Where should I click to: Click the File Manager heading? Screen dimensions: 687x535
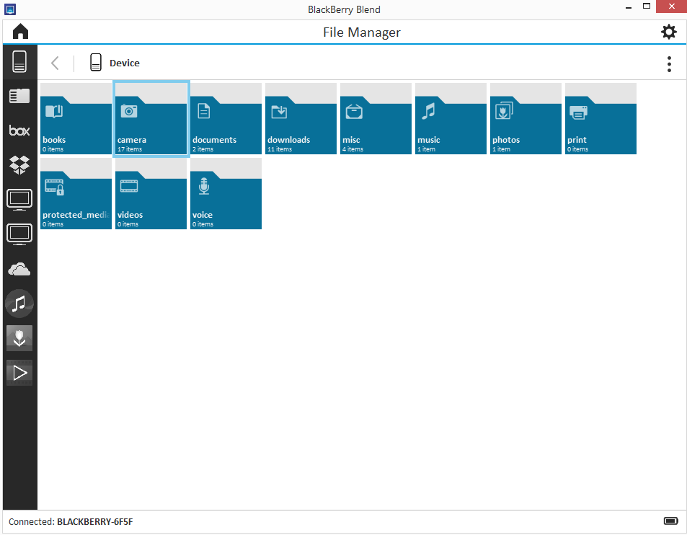click(361, 32)
